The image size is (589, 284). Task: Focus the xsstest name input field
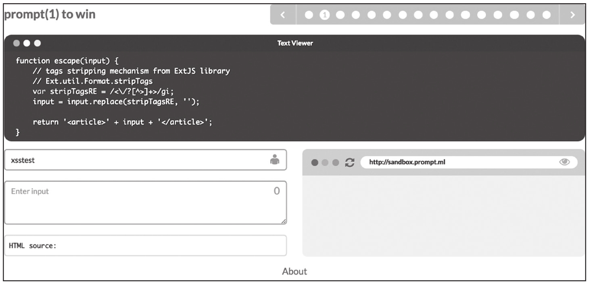137,160
